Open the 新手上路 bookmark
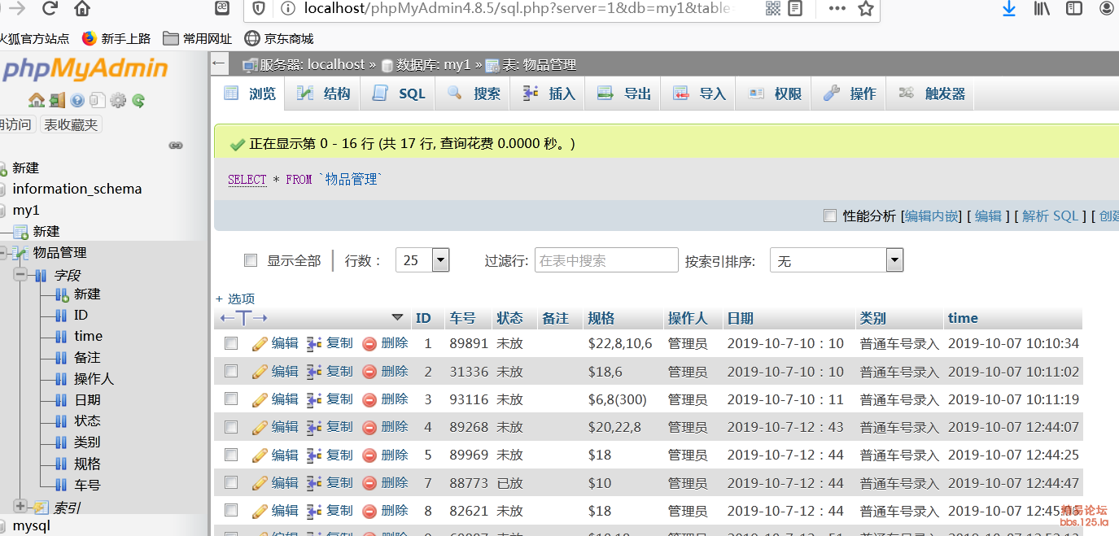The width and height of the screenshot is (1119, 536). click(x=116, y=38)
